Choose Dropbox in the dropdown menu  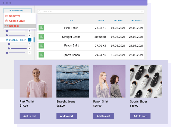[x=20, y=26]
